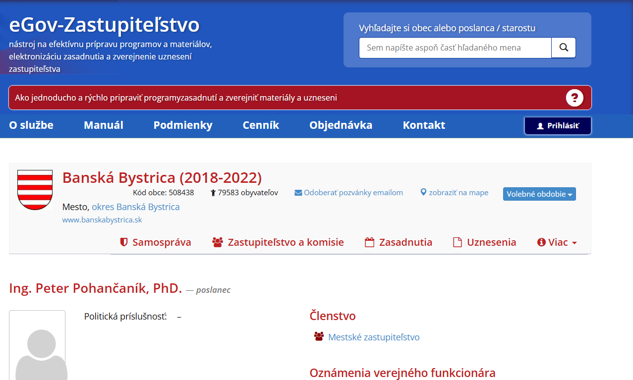Open the Kontakt menu item
Screen dimensions: 633x380
click(x=424, y=125)
